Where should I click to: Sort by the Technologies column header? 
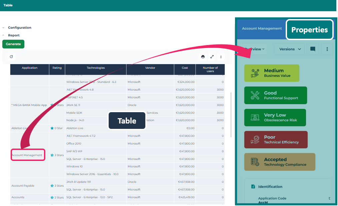pos(96,68)
